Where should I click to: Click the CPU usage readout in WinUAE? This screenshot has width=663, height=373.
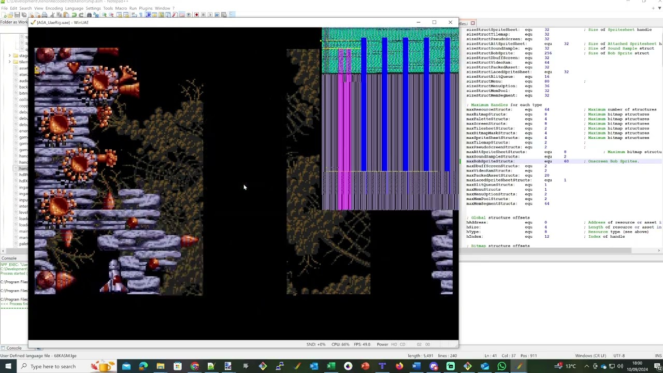[x=340, y=345]
